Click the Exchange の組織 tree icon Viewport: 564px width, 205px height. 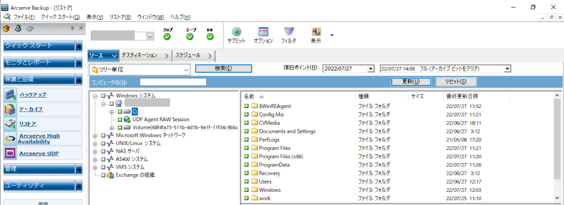pyautogui.click(x=110, y=175)
